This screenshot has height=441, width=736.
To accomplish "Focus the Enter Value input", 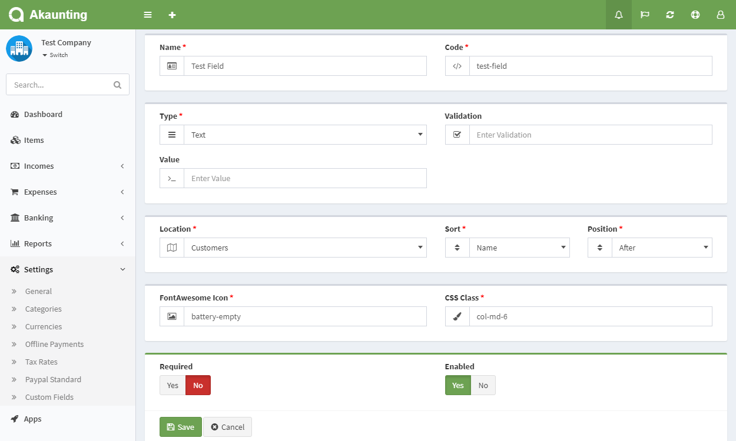I will point(305,178).
